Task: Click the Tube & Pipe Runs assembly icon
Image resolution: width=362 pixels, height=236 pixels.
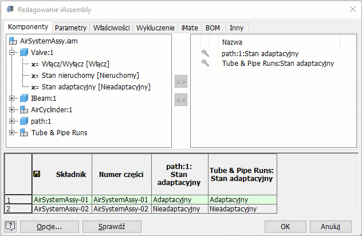Action: point(24,133)
